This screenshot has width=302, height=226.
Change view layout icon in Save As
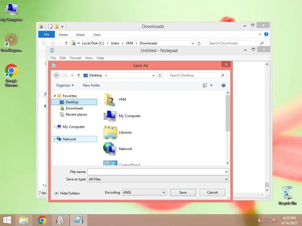click(x=205, y=85)
